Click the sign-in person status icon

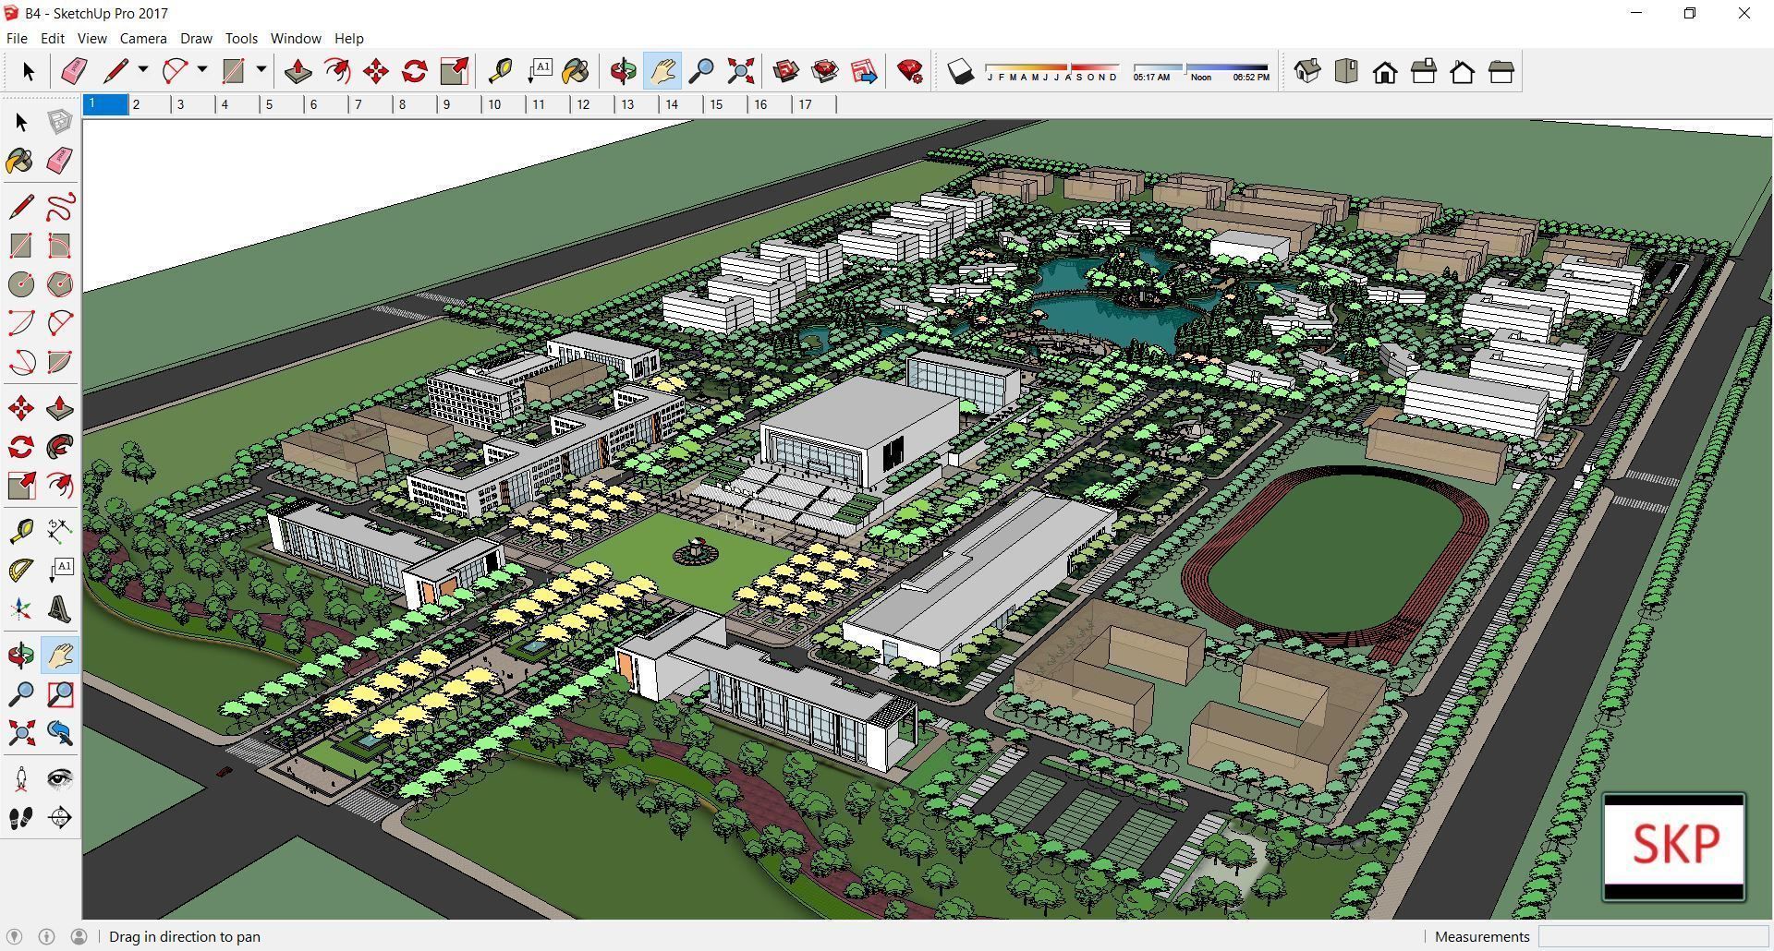coord(79,936)
